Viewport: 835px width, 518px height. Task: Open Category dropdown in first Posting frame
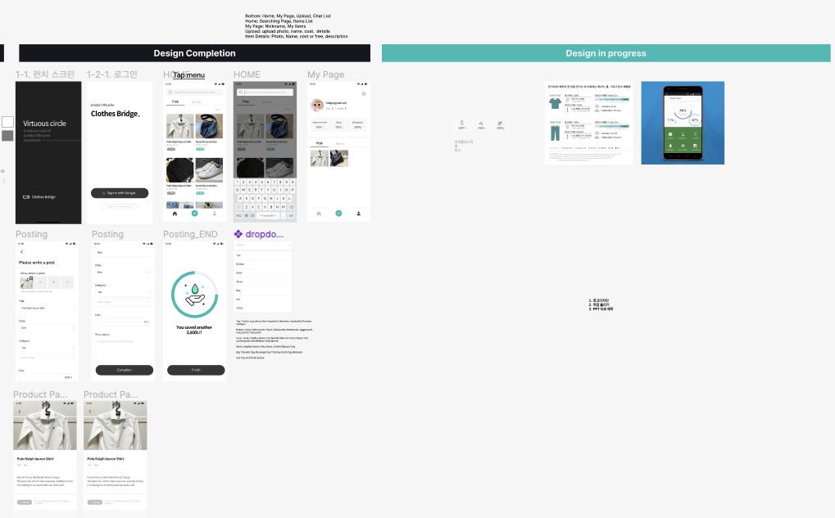(x=47, y=348)
